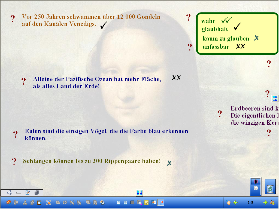Click question mark beside the Gondeln statement
The height and width of the screenshot is (209, 279).
[x=13, y=19]
